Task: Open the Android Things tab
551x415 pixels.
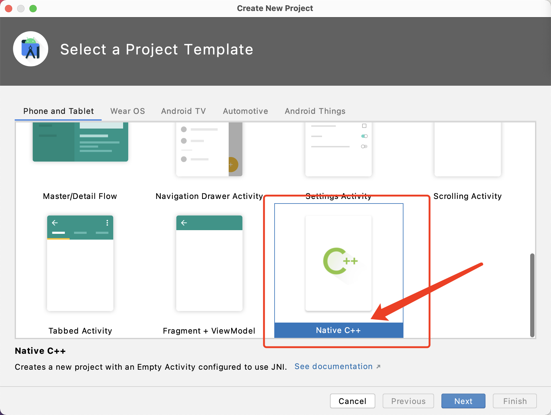Action: tap(315, 111)
